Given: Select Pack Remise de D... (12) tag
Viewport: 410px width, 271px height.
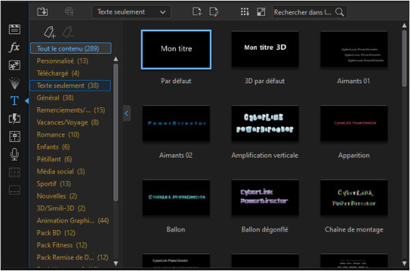Looking at the screenshot, I should coord(72,257).
